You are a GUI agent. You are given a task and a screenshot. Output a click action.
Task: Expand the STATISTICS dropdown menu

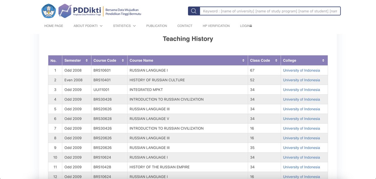tap(124, 26)
